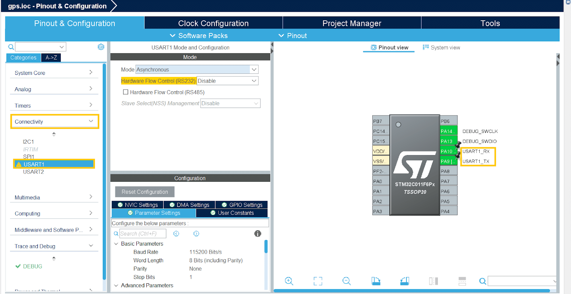The width and height of the screenshot is (571, 294).
Task: Open the Project Manager tab
Action: coord(352,24)
